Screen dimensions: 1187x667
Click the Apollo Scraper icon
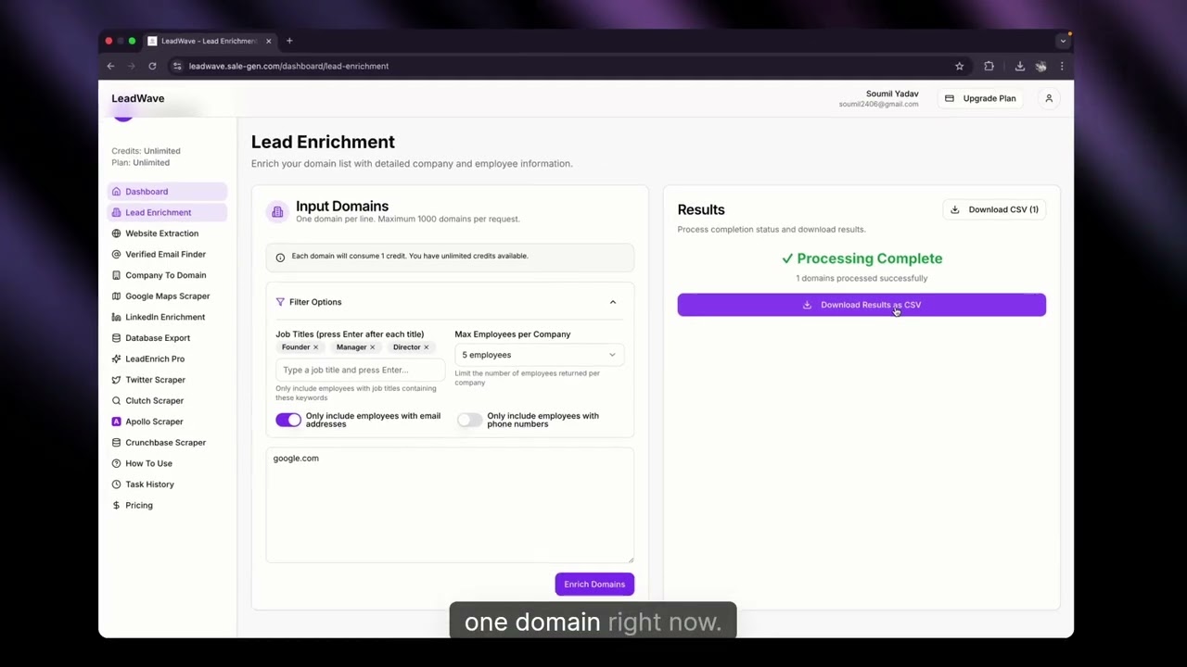(x=116, y=422)
